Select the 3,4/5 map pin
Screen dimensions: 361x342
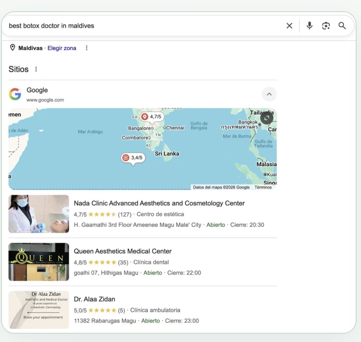point(133,158)
